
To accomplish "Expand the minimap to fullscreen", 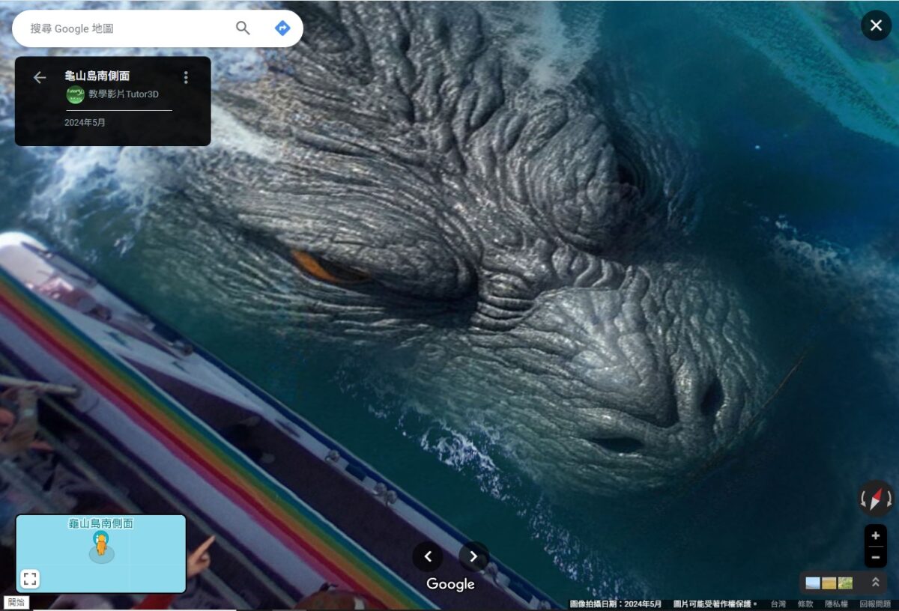I will [x=29, y=579].
